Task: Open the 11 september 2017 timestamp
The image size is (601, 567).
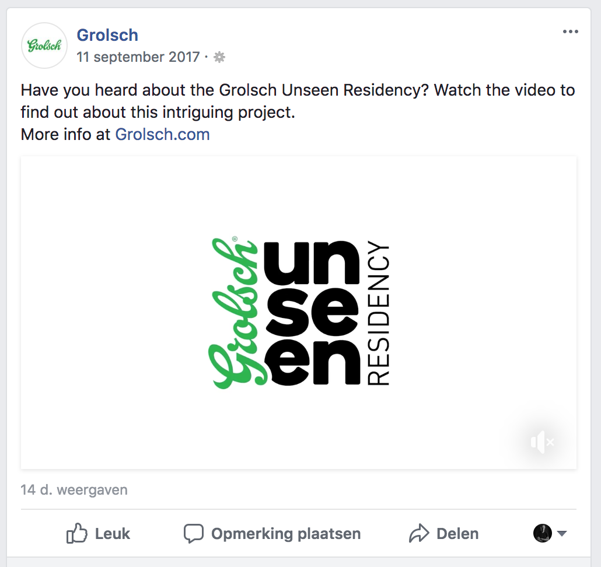Action: coord(138,57)
